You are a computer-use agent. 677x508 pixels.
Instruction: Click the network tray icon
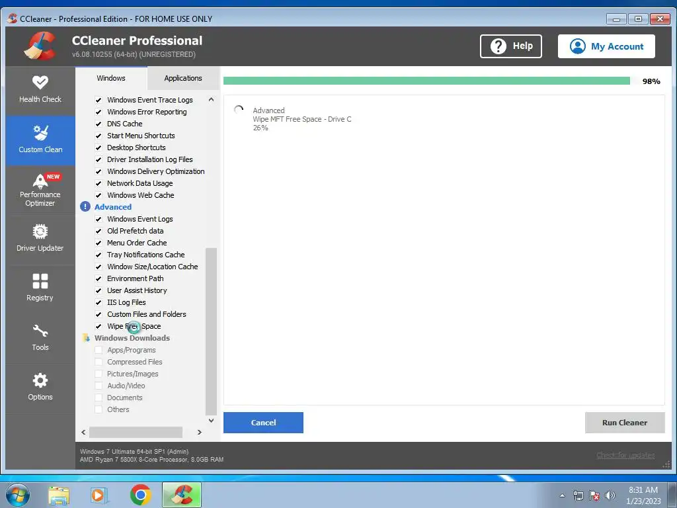pyautogui.click(x=578, y=495)
